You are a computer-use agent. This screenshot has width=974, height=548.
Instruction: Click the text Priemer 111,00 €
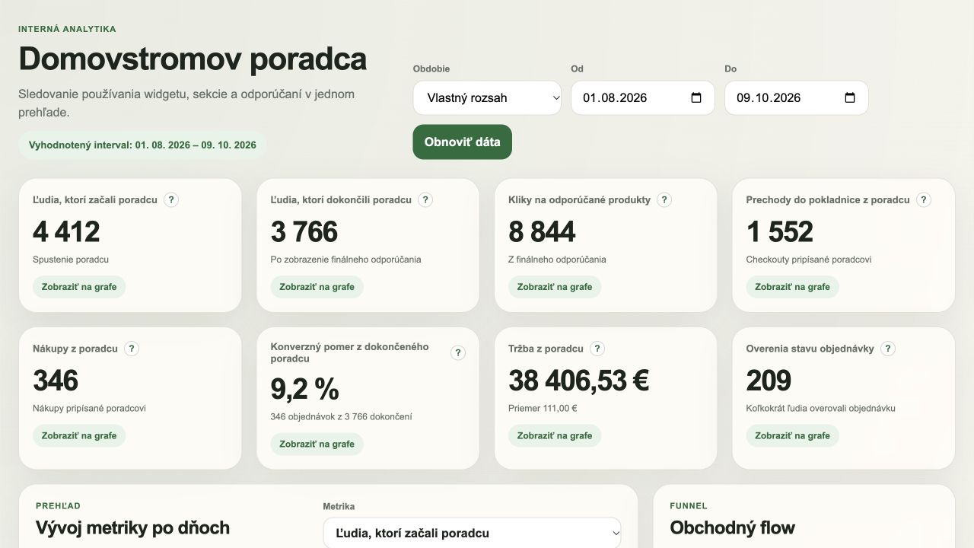click(x=543, y=408)
